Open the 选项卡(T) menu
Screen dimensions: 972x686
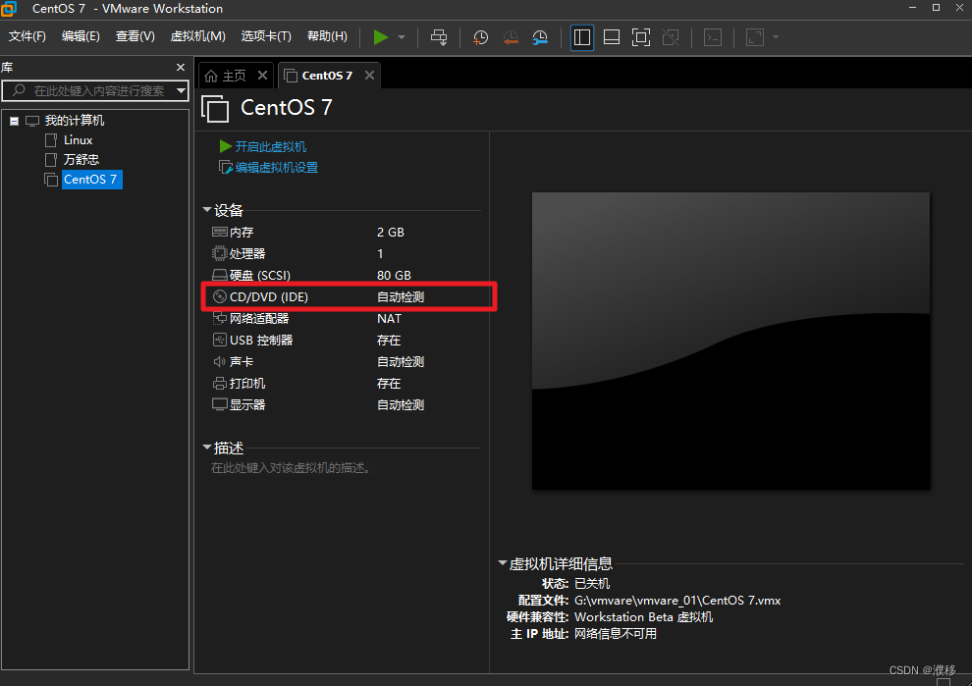(x=266, y=36)
